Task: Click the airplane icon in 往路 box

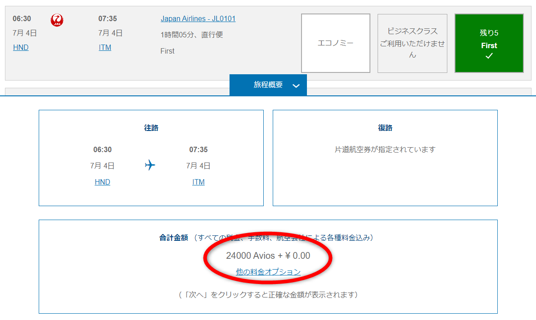Action: pyautogui.click(x=150, y=165)
